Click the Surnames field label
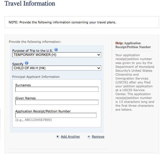This screenshot has width=161, height=154. (23, 85)
